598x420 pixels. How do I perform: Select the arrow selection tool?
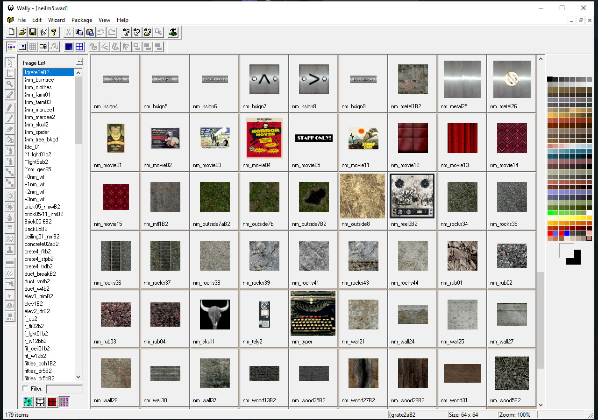(x=10, y=62)
